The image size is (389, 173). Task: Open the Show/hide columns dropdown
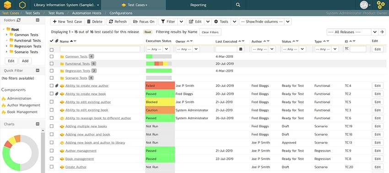point(265,22)
